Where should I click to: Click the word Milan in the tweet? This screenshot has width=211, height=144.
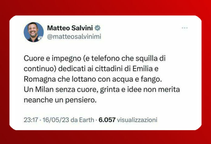44,89
